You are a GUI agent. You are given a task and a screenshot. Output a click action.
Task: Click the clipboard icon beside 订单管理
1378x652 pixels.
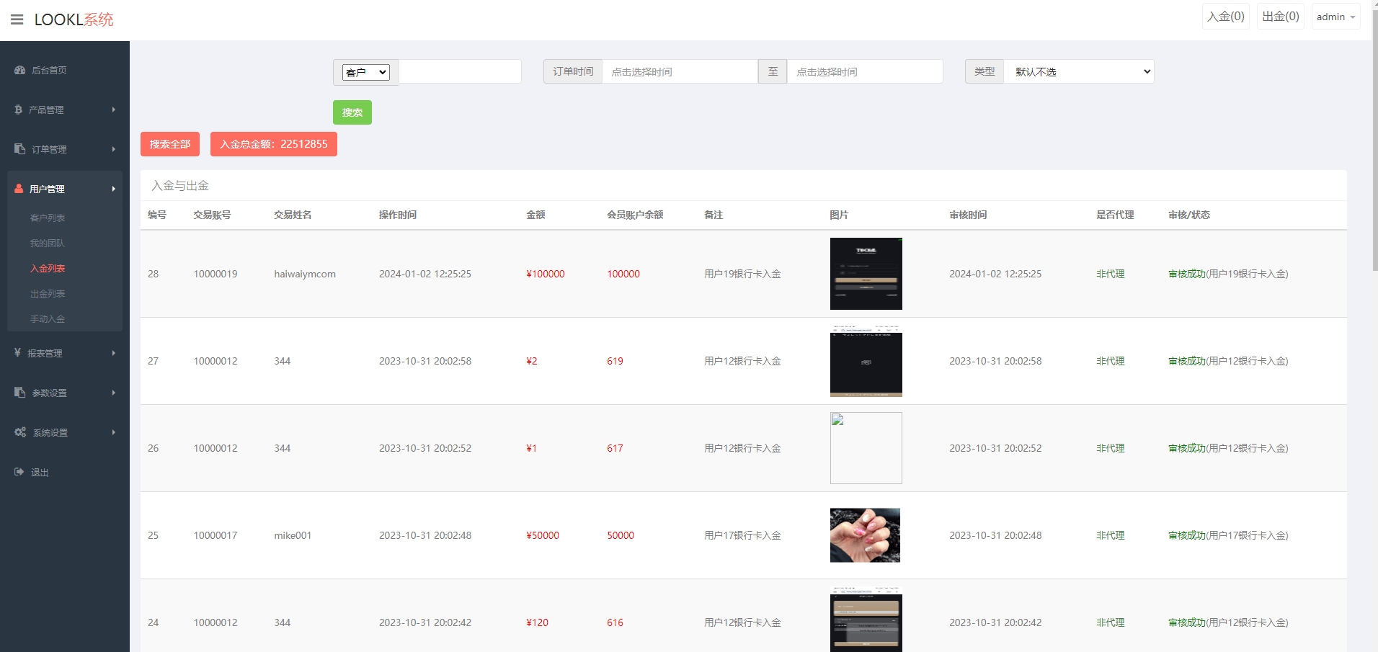click(20, 149)
